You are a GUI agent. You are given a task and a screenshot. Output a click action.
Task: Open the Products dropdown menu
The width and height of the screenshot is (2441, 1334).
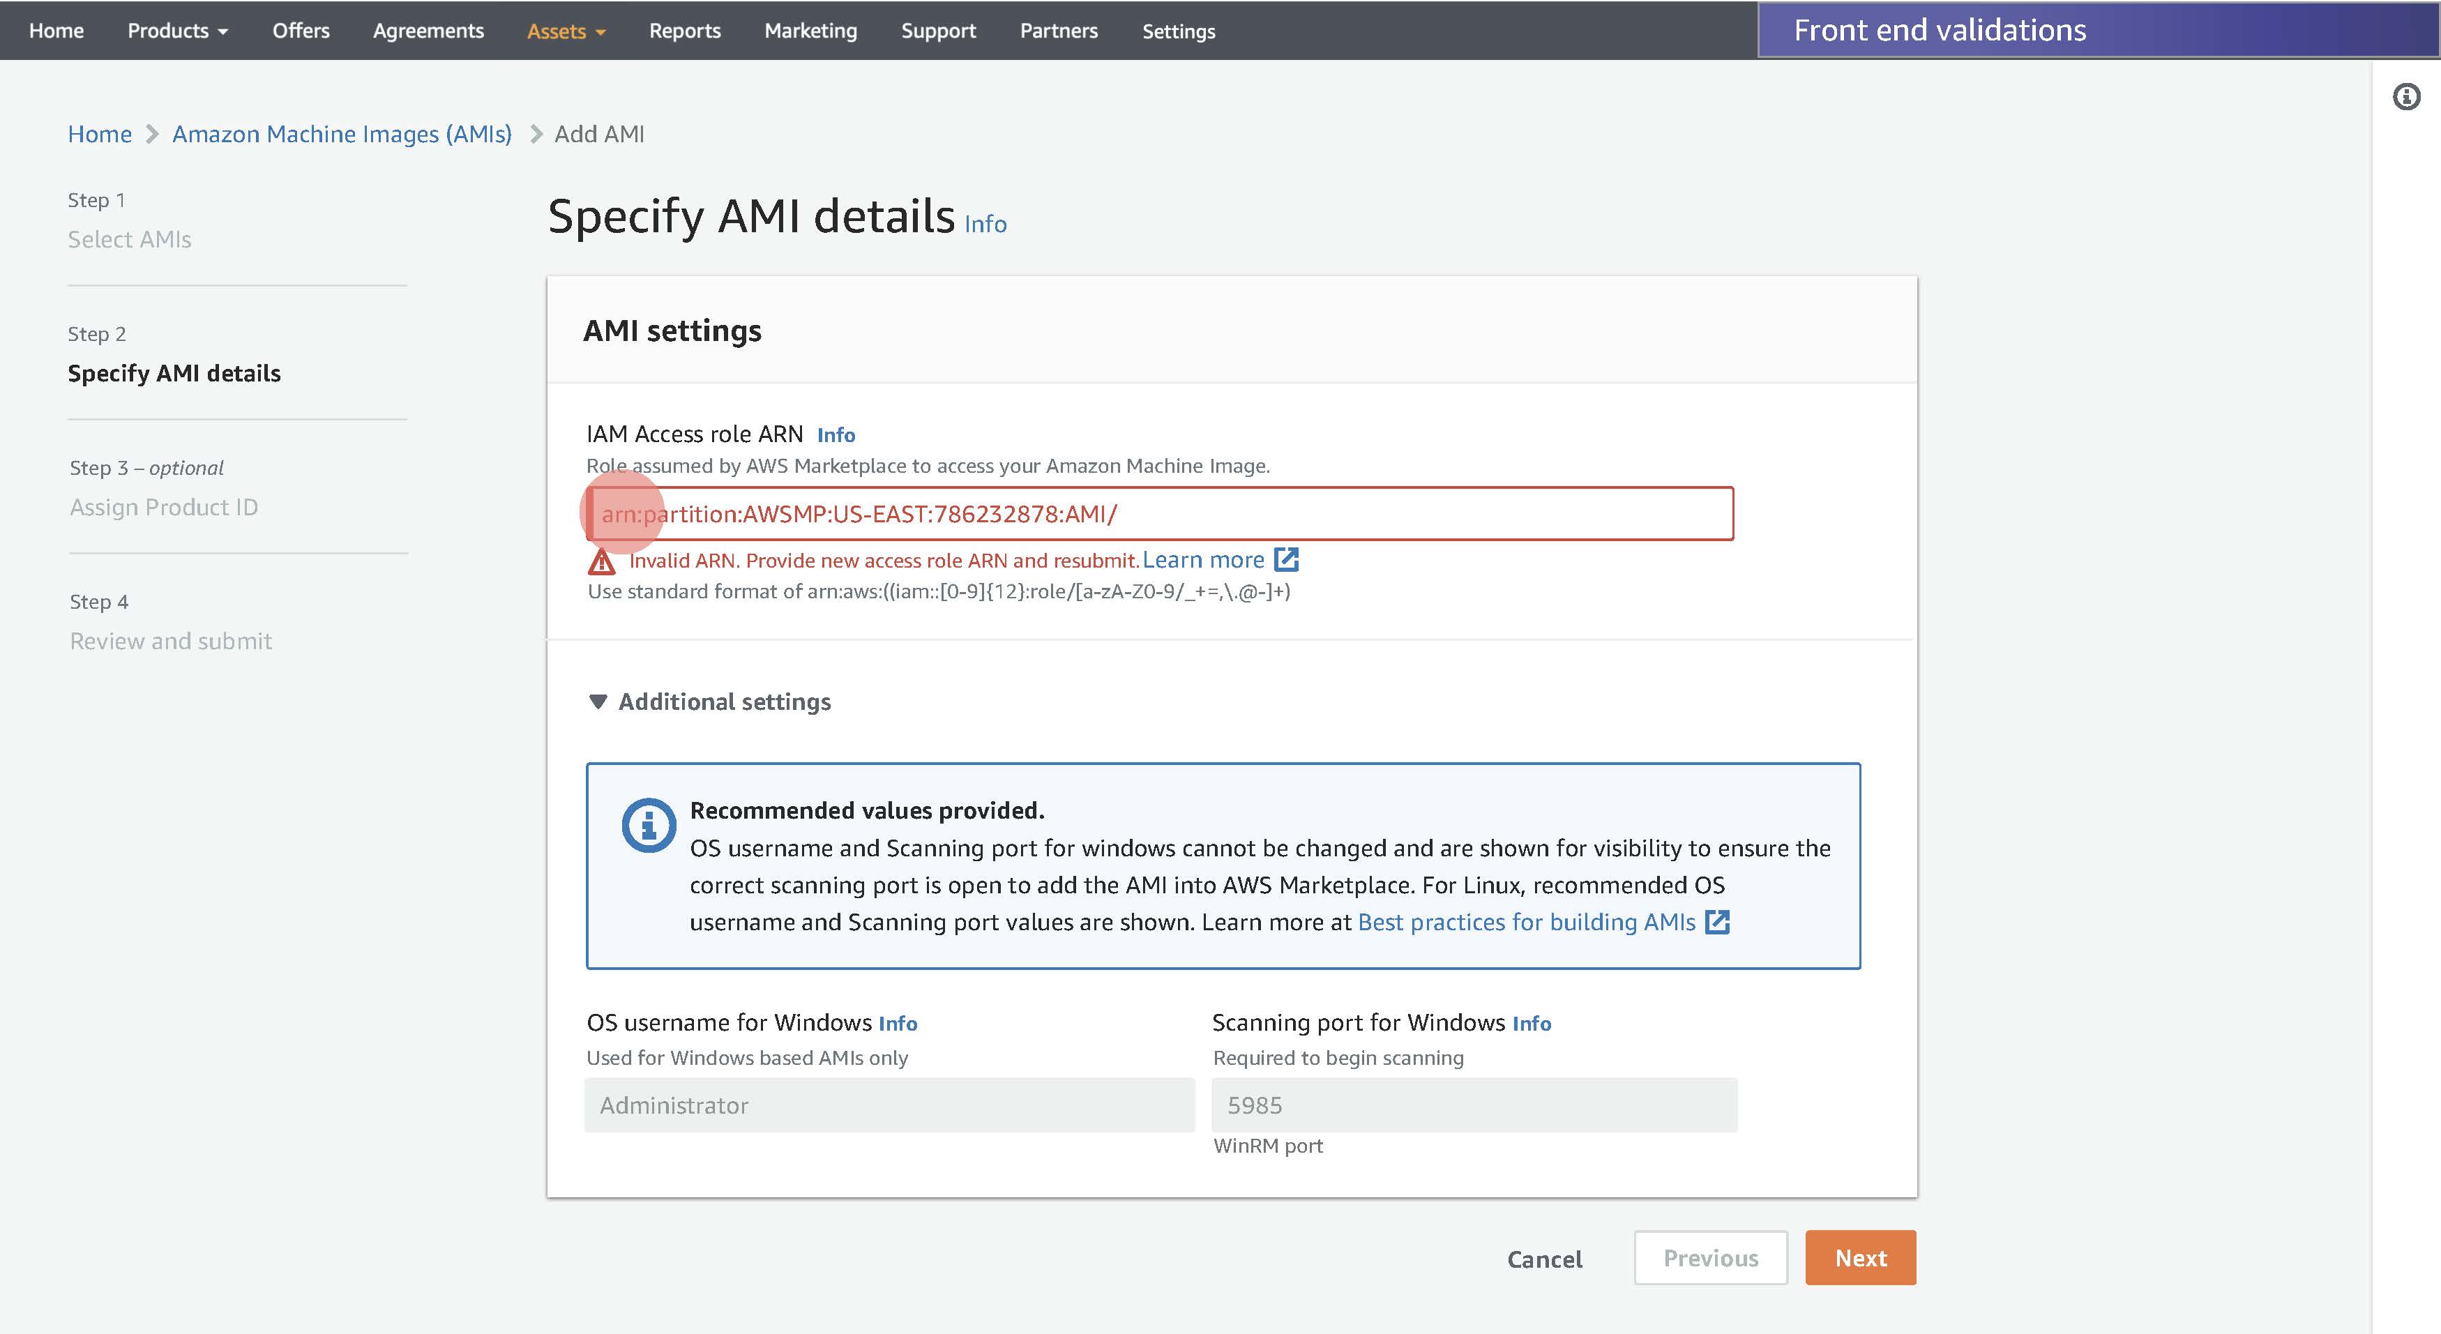[177, 30]
